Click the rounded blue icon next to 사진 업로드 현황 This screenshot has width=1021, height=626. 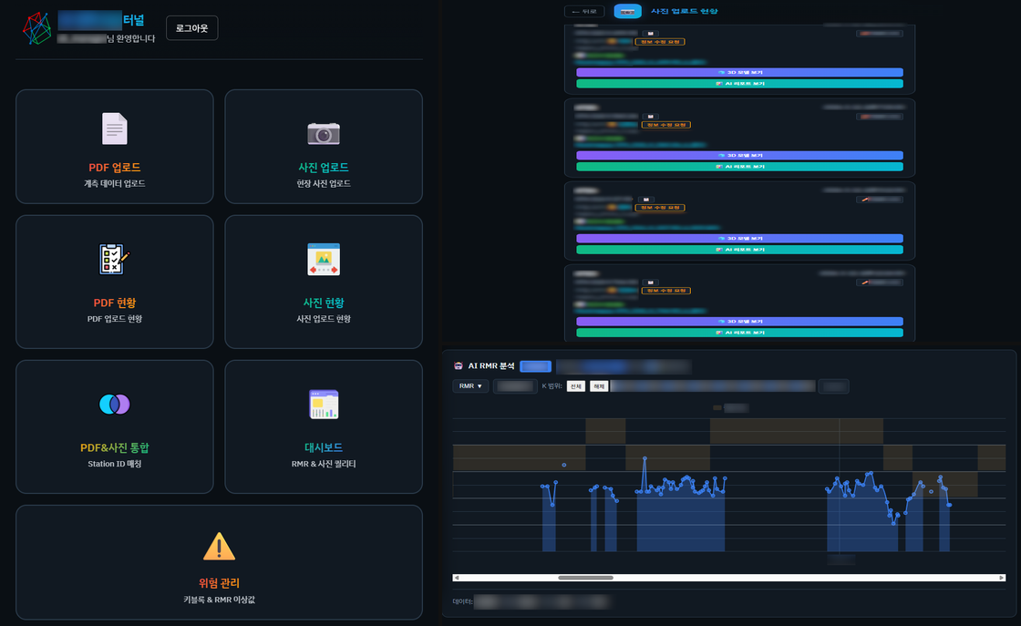pos(627,11)
